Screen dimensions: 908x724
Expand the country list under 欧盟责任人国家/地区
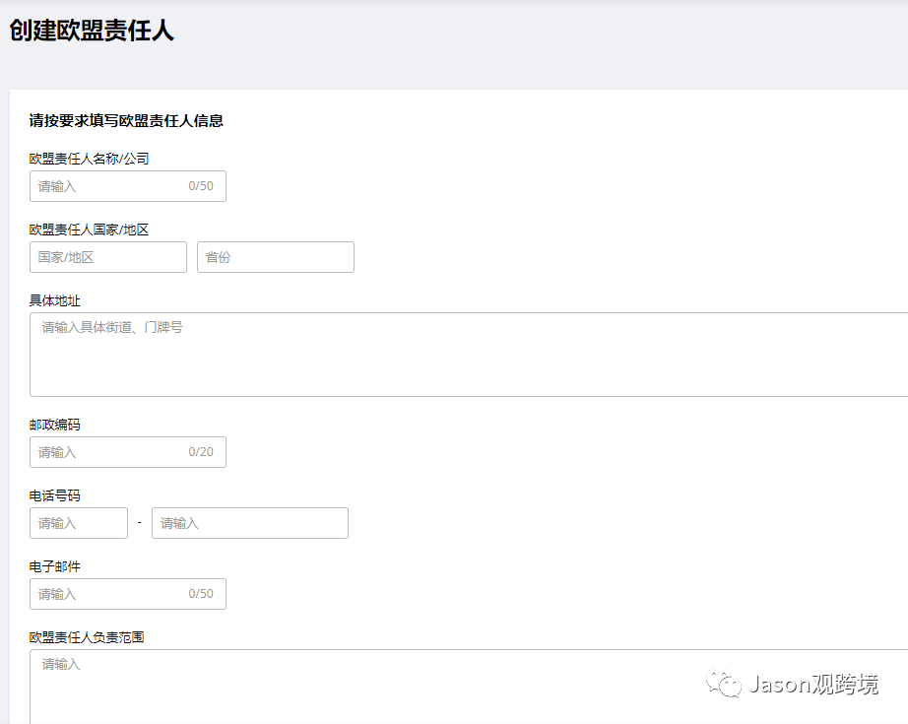pos(107,257)
